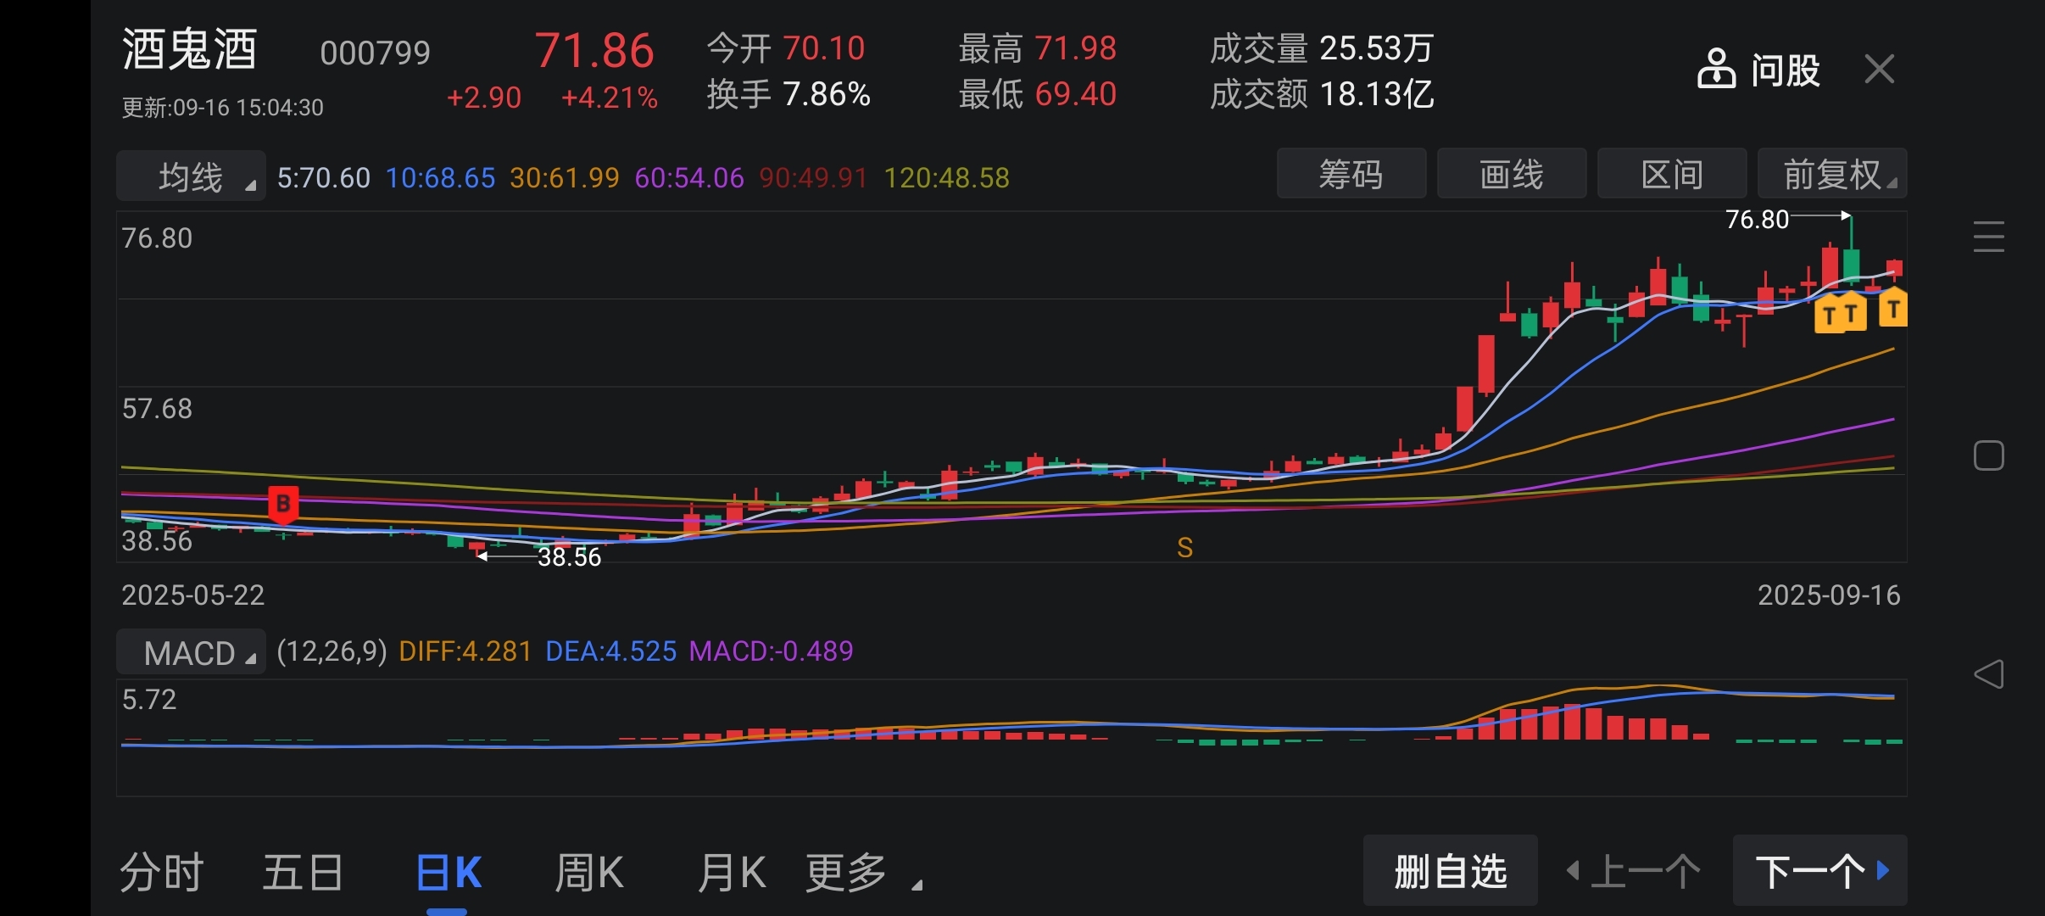Tap the DIFF:4.281 value
This screenshot has height=916, width=2045.
click(x=465, y=651)
